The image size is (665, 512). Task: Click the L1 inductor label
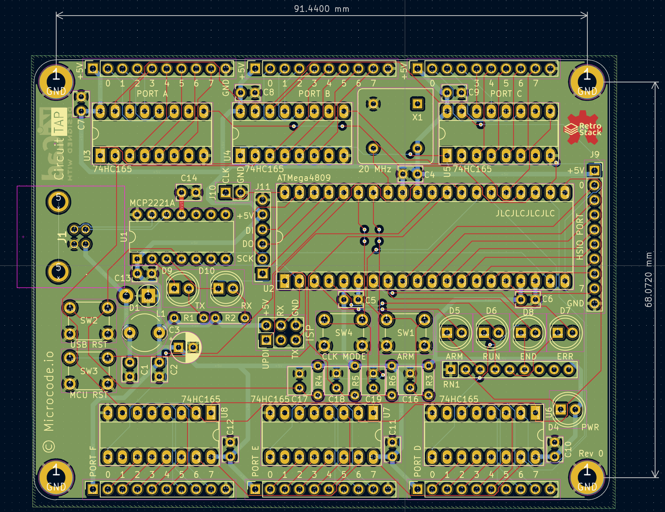point(160,313)
